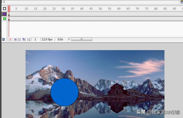Click the Center Frame button
This screenshot has width=183, height=118.
pyautogui.click(x=10, y=39)
